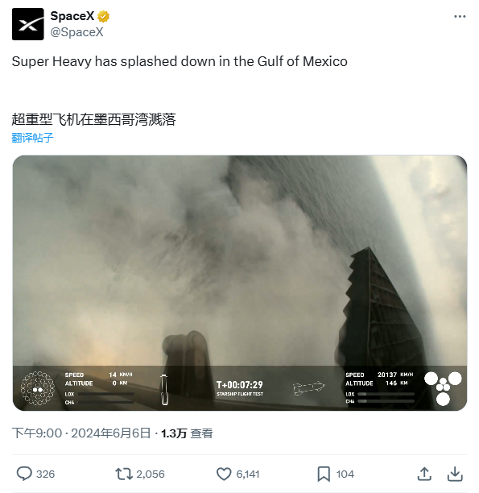Open the three-dot more options menu
The image size is (479, 493).
point(460,16)
